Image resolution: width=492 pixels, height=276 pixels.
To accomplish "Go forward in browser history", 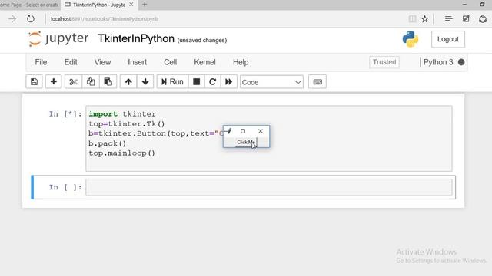I will (12, 18).
